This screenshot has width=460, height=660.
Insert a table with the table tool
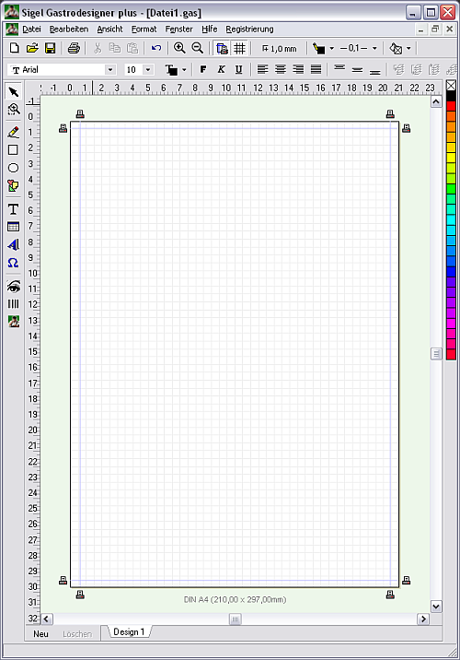[x=13, y=227]
